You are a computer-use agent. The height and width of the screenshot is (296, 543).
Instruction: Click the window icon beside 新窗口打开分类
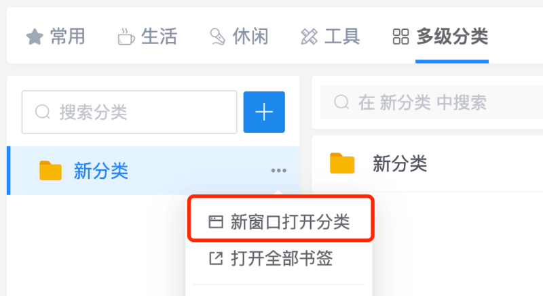(216, 221)
